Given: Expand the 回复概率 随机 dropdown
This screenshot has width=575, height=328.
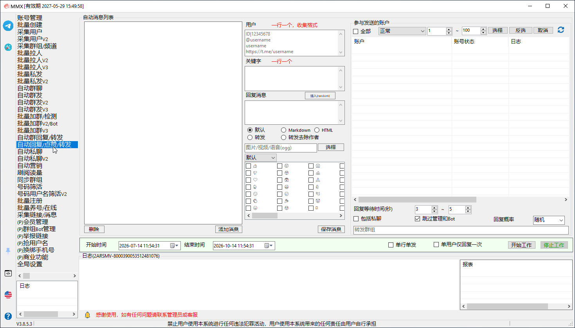Looking at the screenshot, I should point(549,220).
